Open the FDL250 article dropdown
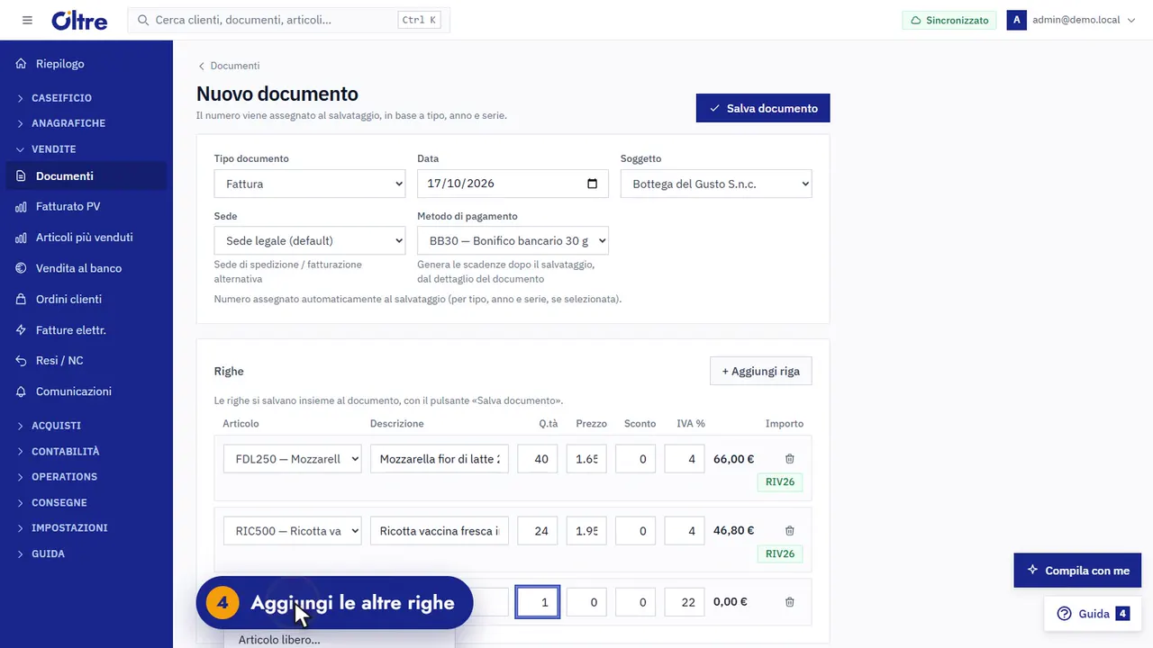 pos(292,459)
